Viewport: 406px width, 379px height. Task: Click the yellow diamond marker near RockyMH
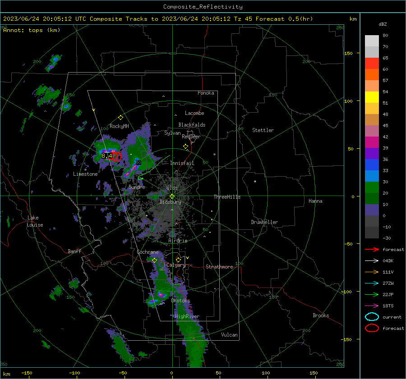pyautogui.click(x=120, y=118)
